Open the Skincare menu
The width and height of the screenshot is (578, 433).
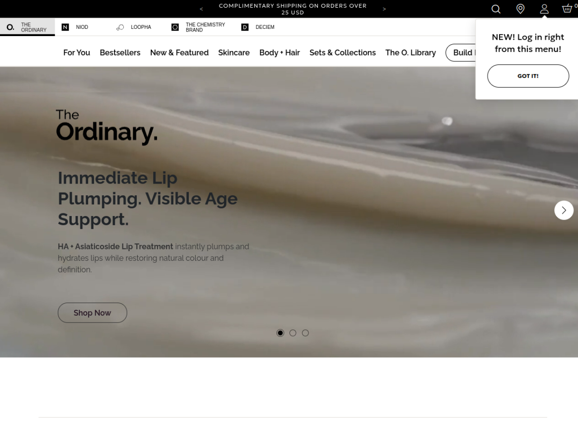[234, 53]
